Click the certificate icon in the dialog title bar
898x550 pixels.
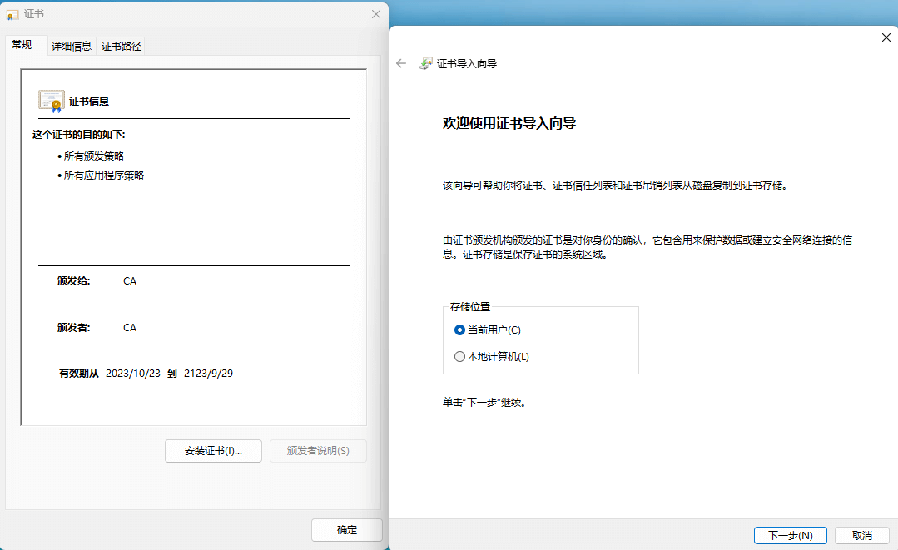tap(11, 14)
